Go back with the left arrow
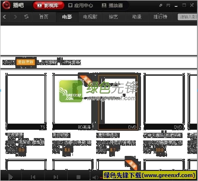The height and width of the screenshot is (181, 198). (x=5, y=17)
